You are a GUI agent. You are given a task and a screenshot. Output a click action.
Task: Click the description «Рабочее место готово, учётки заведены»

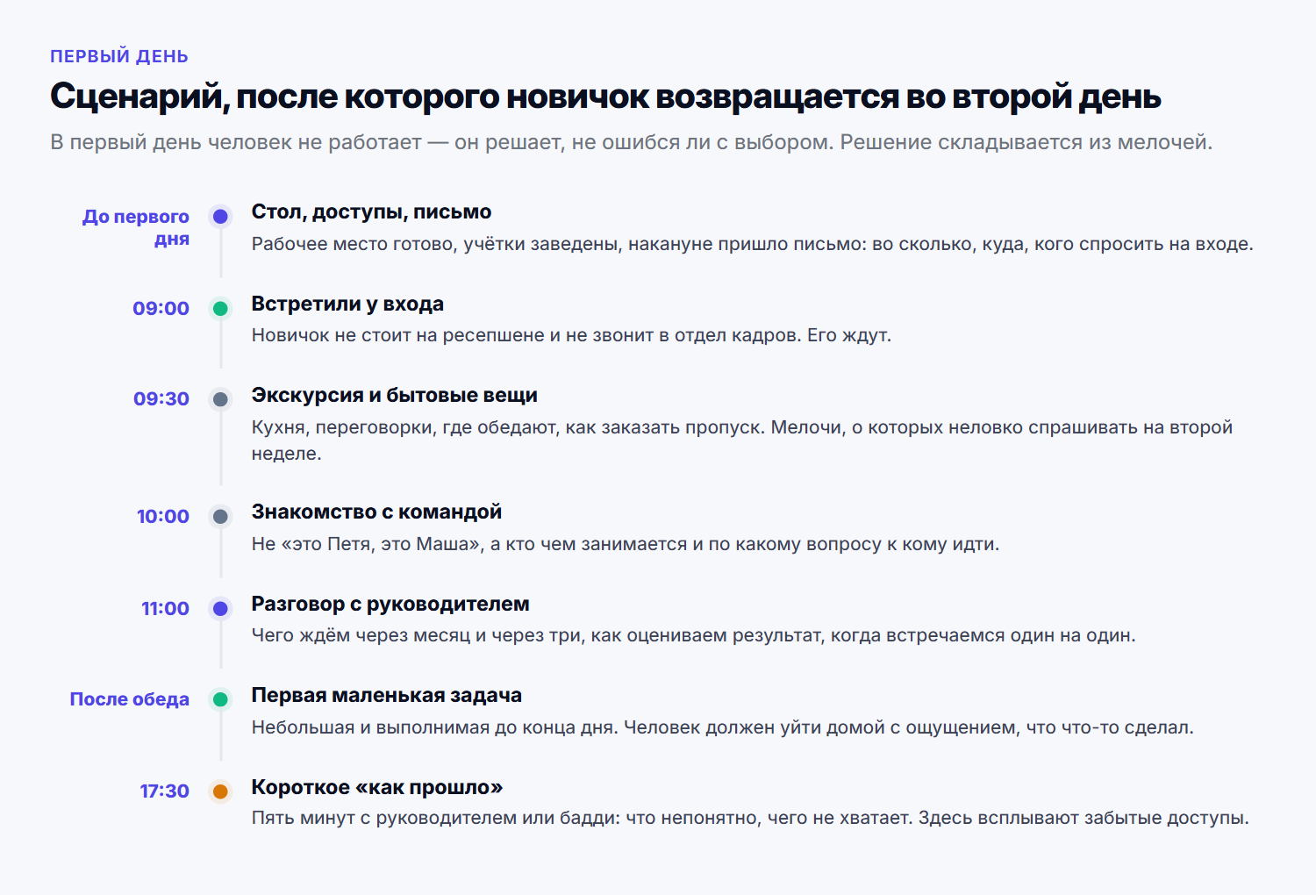pyautogui.click(x=752, y=244)
